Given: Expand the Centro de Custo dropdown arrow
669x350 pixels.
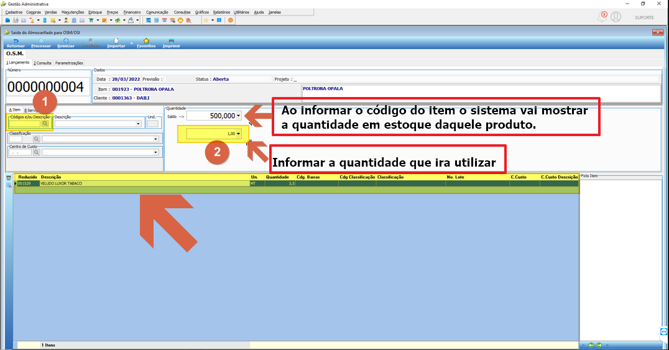Looking at the screenshot, I should click(x=155, y=152).
